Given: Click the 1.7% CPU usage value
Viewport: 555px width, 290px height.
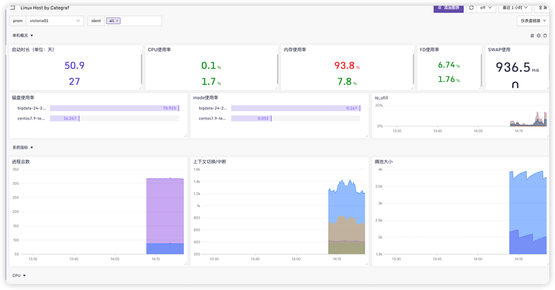Looking at the screenshot, I should [211, 81].
